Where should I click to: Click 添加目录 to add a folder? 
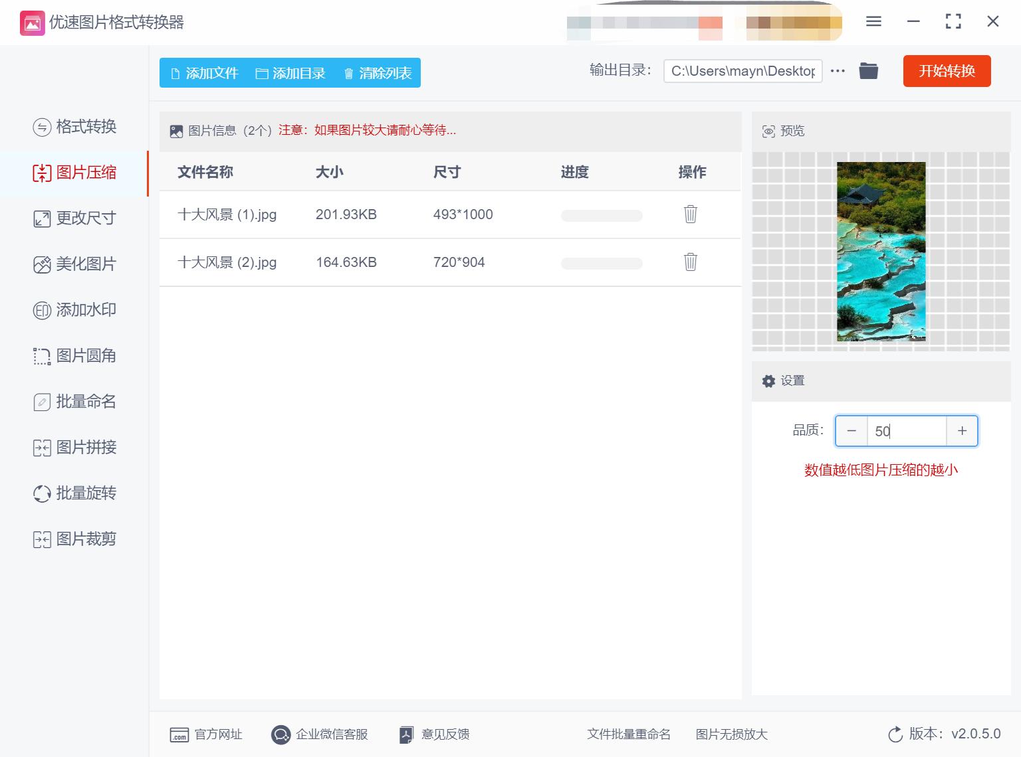click(x=290, y=73)
